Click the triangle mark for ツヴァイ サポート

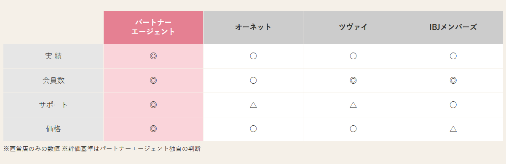(x=353, y=105)
